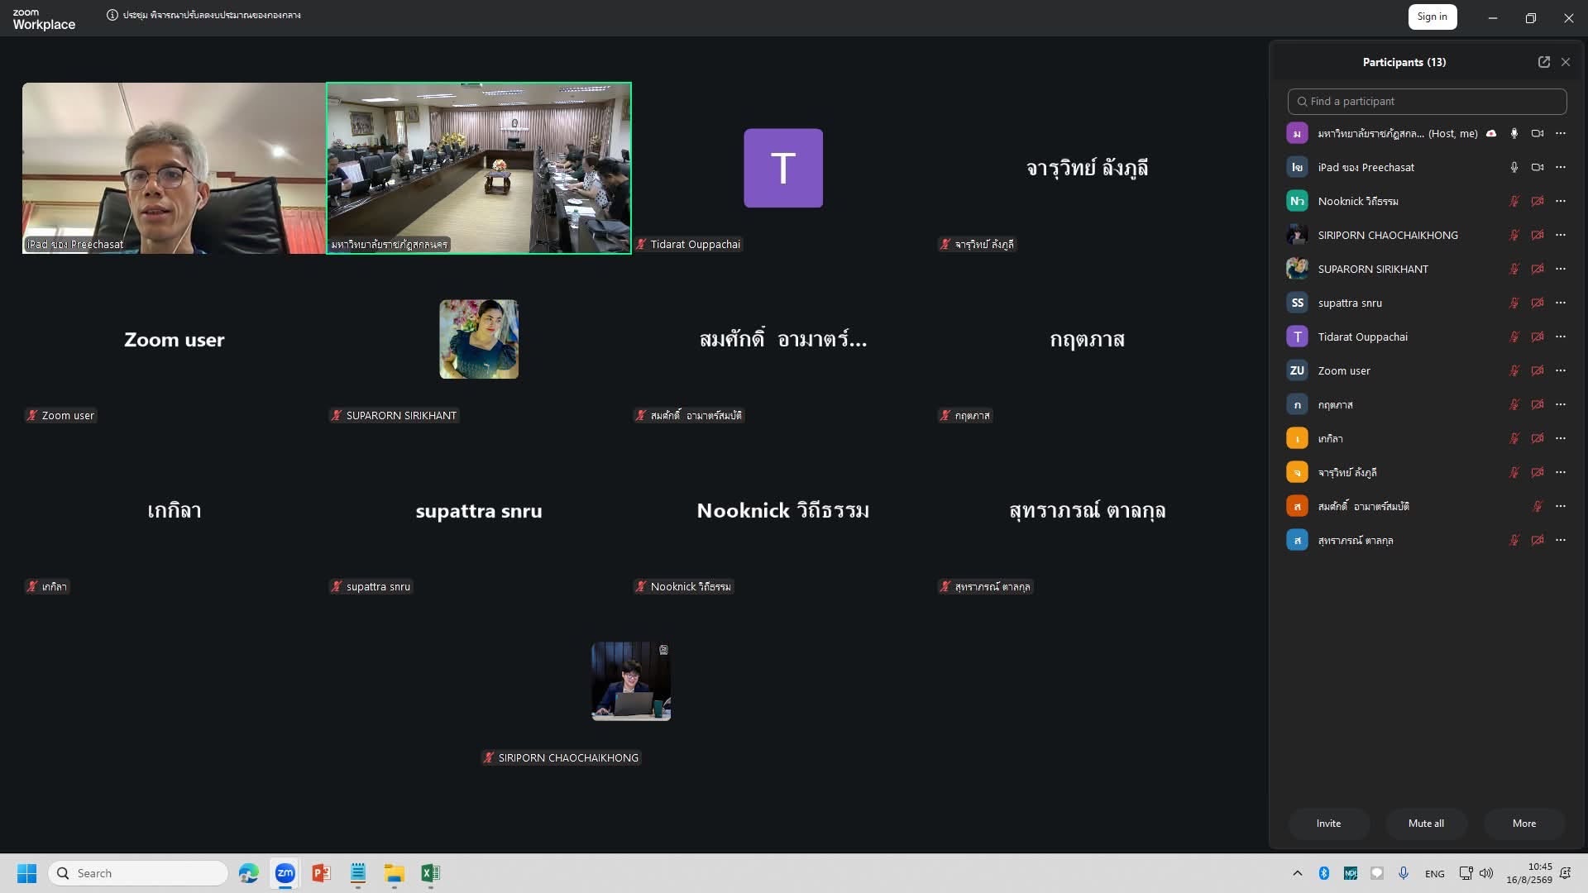Click the Zoom icon in the taskbar
This screenshot has width=1588, height=893.
[285, 873]
